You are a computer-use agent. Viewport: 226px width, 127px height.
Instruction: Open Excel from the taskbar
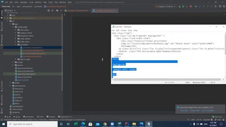(76, 124)
